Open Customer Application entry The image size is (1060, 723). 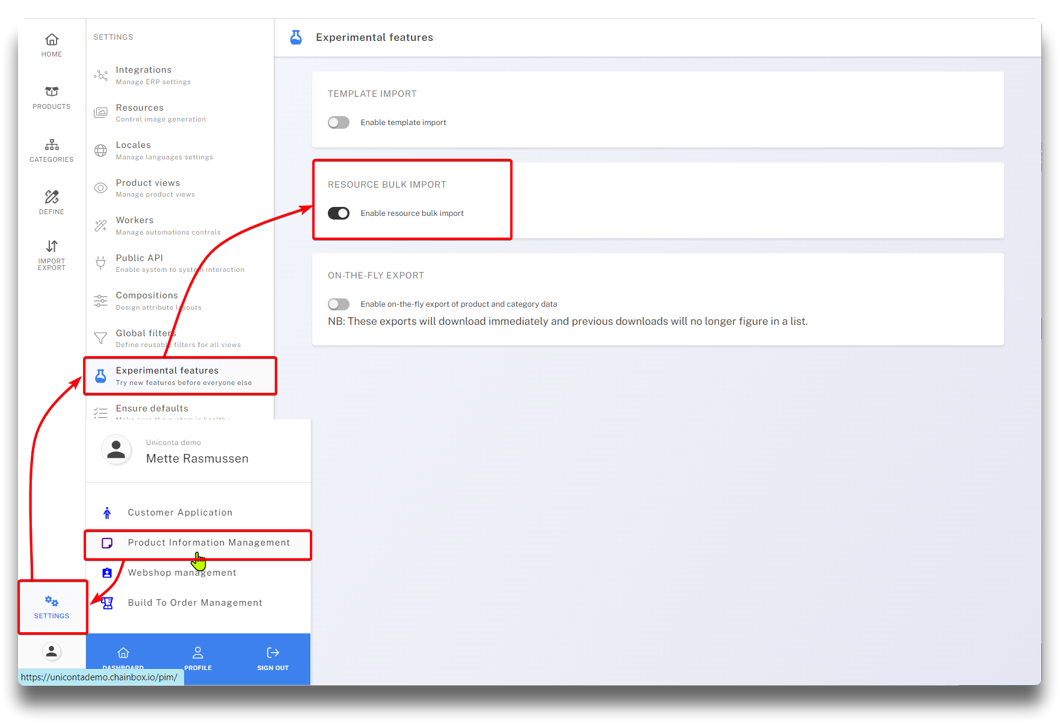[180, 513]
